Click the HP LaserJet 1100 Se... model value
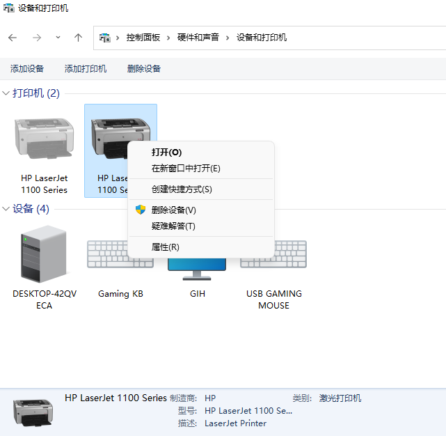The image size is (446, 436). tap(248, 410)
